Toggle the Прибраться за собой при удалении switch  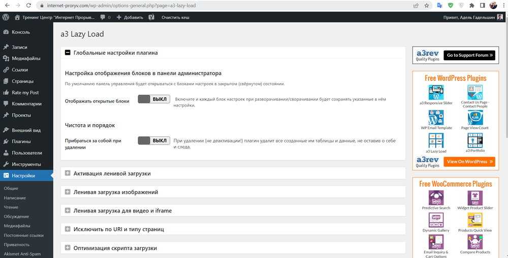[153, 140]
